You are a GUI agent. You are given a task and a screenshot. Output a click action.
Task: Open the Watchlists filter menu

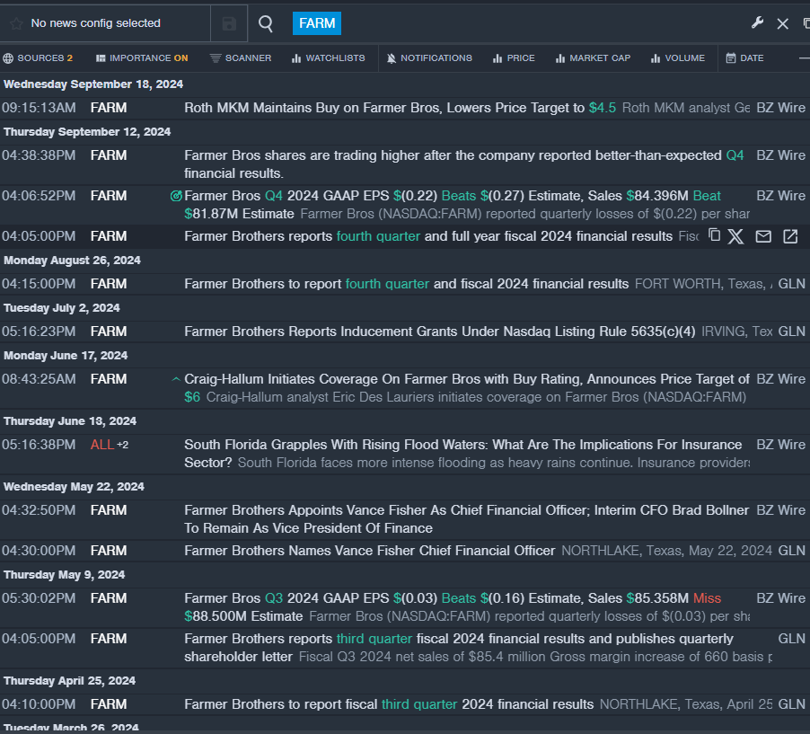(x=328, y=58)
